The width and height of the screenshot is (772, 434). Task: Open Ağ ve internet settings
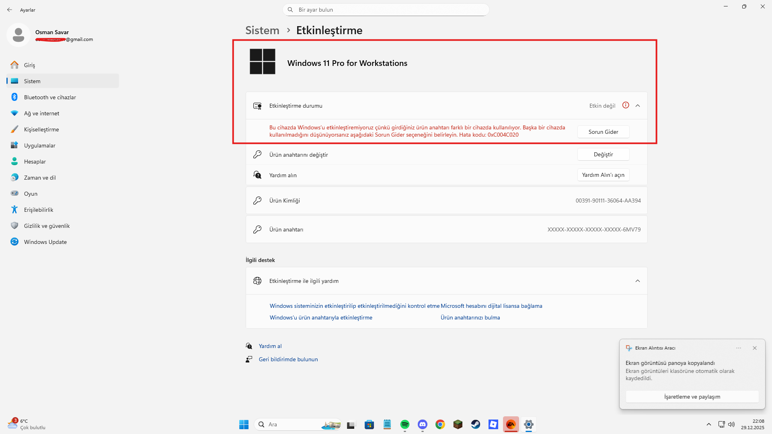click(x=63, y=113)
